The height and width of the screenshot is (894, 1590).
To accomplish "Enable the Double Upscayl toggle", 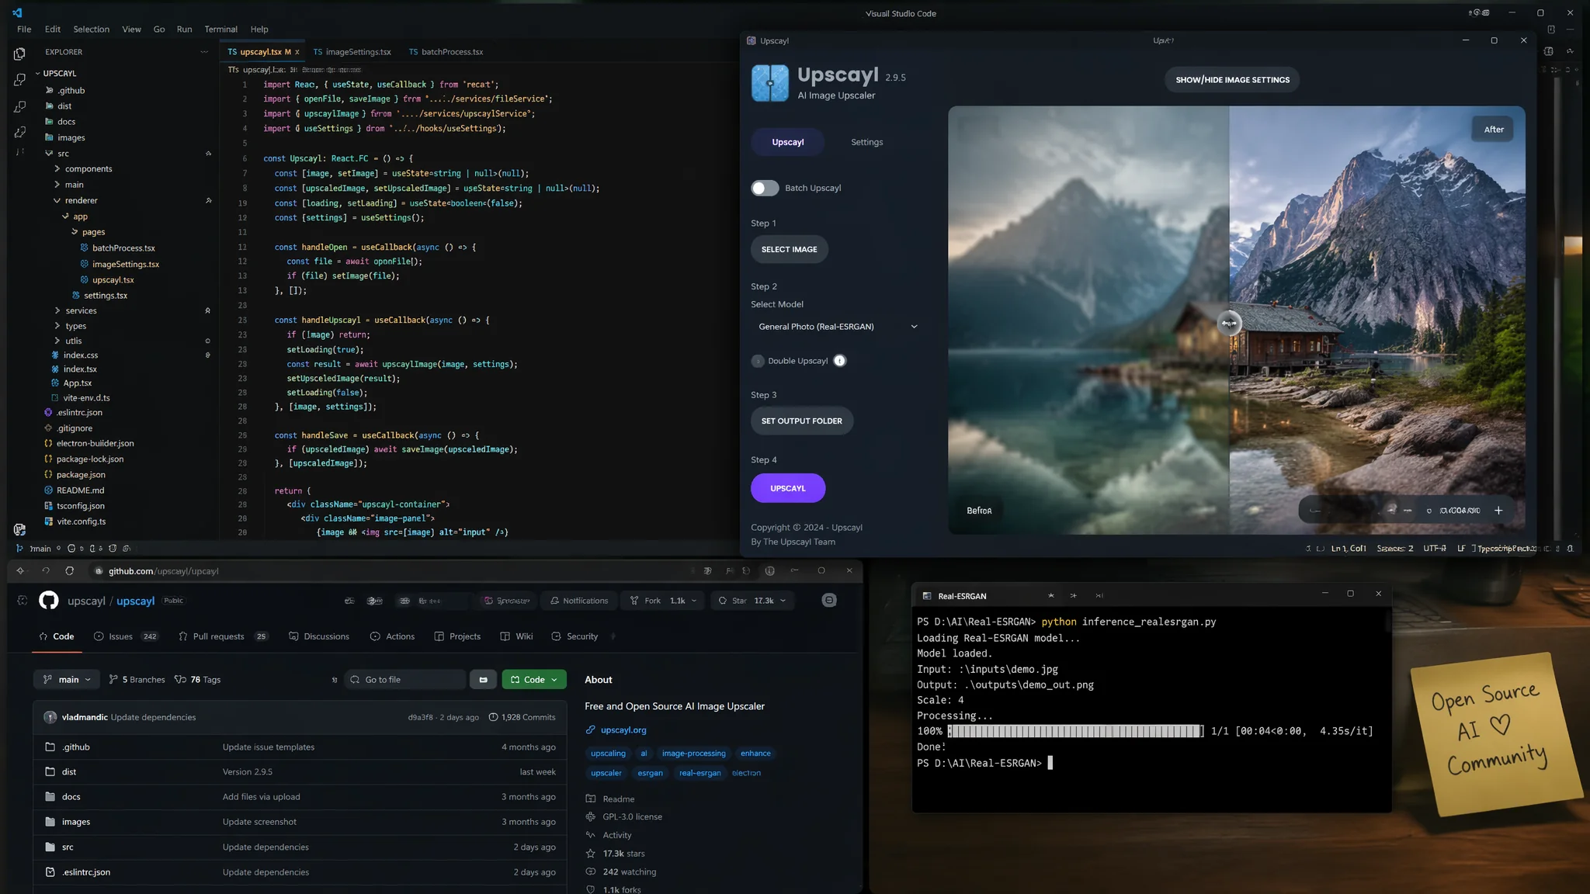I will coord(758,361).
